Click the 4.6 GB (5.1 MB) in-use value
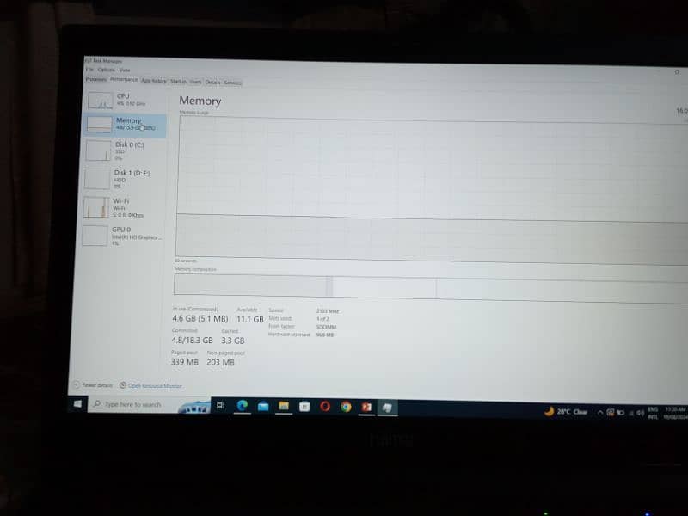The width and height of the screenshot is (688, 516). pos(200,318)
